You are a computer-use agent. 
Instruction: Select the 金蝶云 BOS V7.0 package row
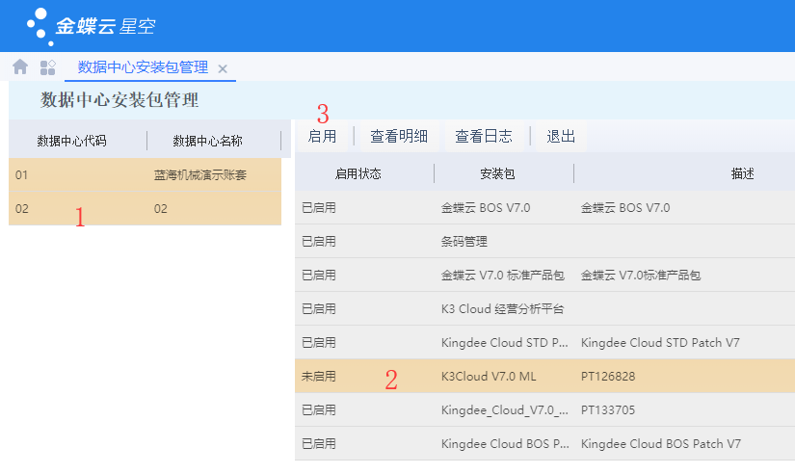tap(545, 208)
